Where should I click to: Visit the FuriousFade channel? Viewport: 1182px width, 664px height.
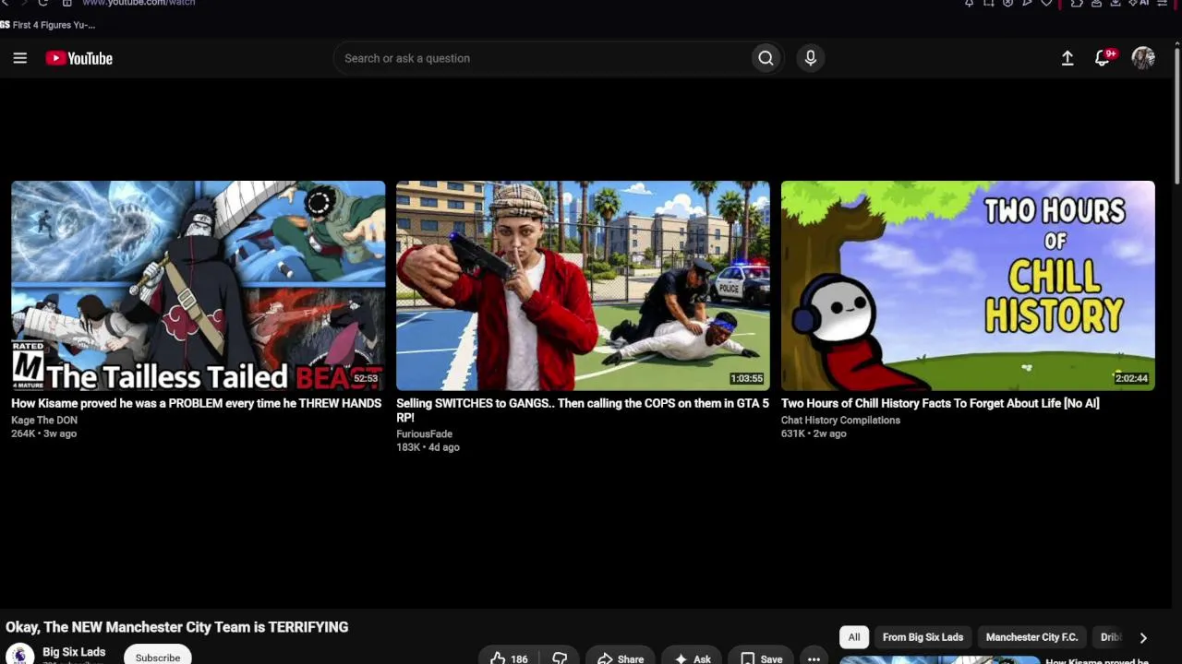424,433
